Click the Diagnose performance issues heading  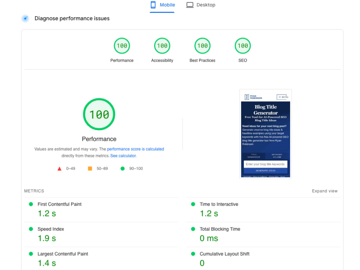72,18
